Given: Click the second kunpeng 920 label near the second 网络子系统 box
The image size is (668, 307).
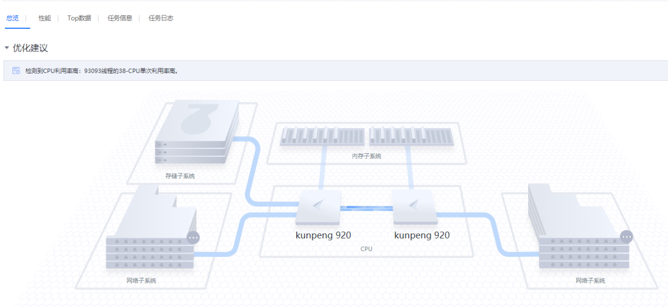Looking at the screenshot, I should click(x=422, y=235).
